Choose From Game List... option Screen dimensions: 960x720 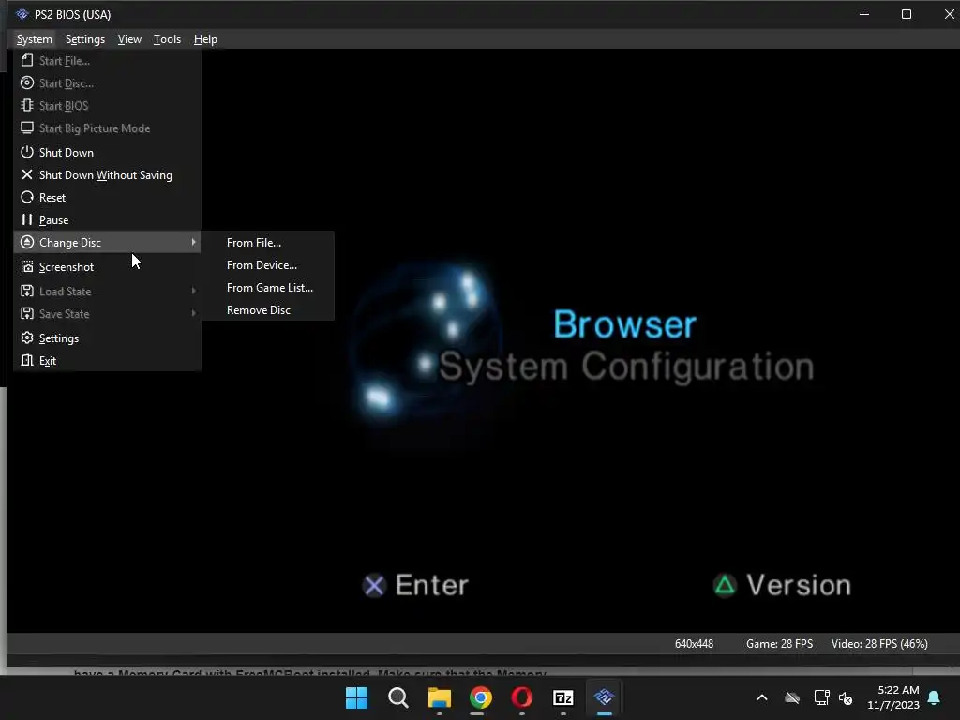[268, 287]
